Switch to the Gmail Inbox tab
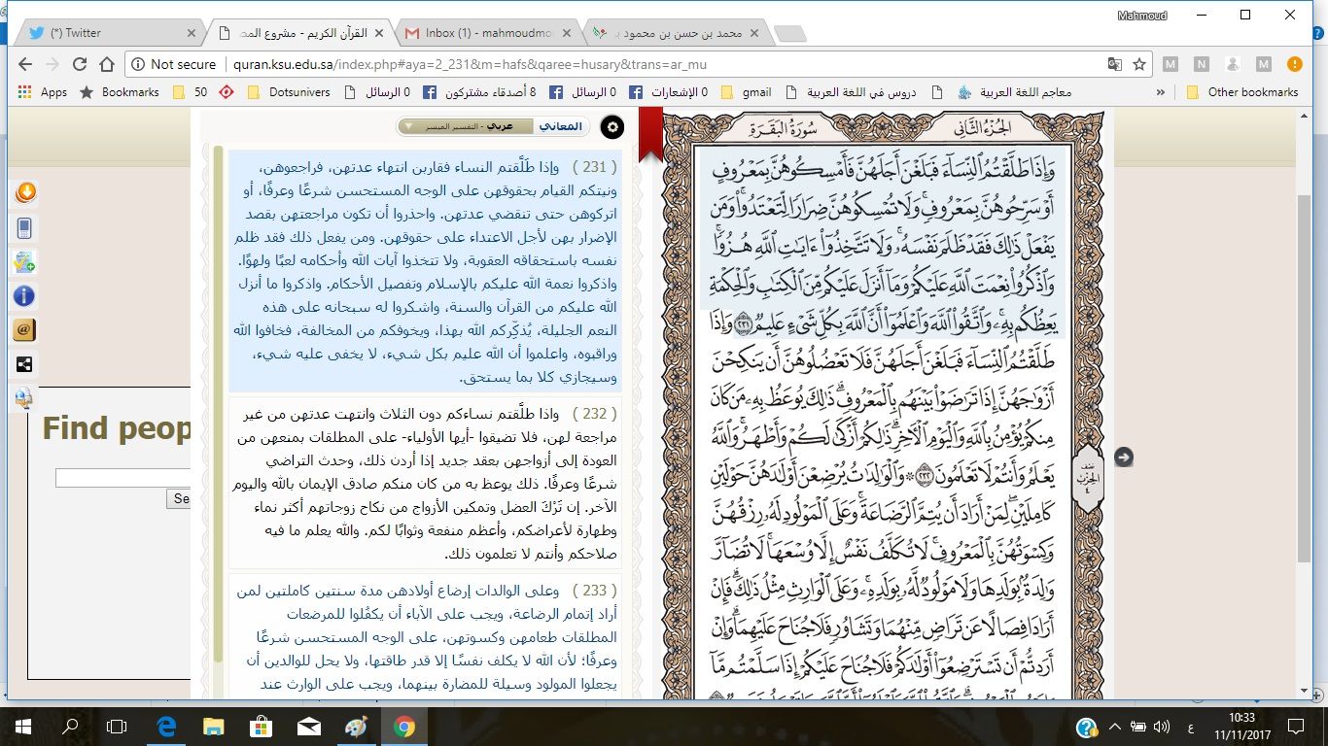1328x746 pixels. (x=486, y=33)
